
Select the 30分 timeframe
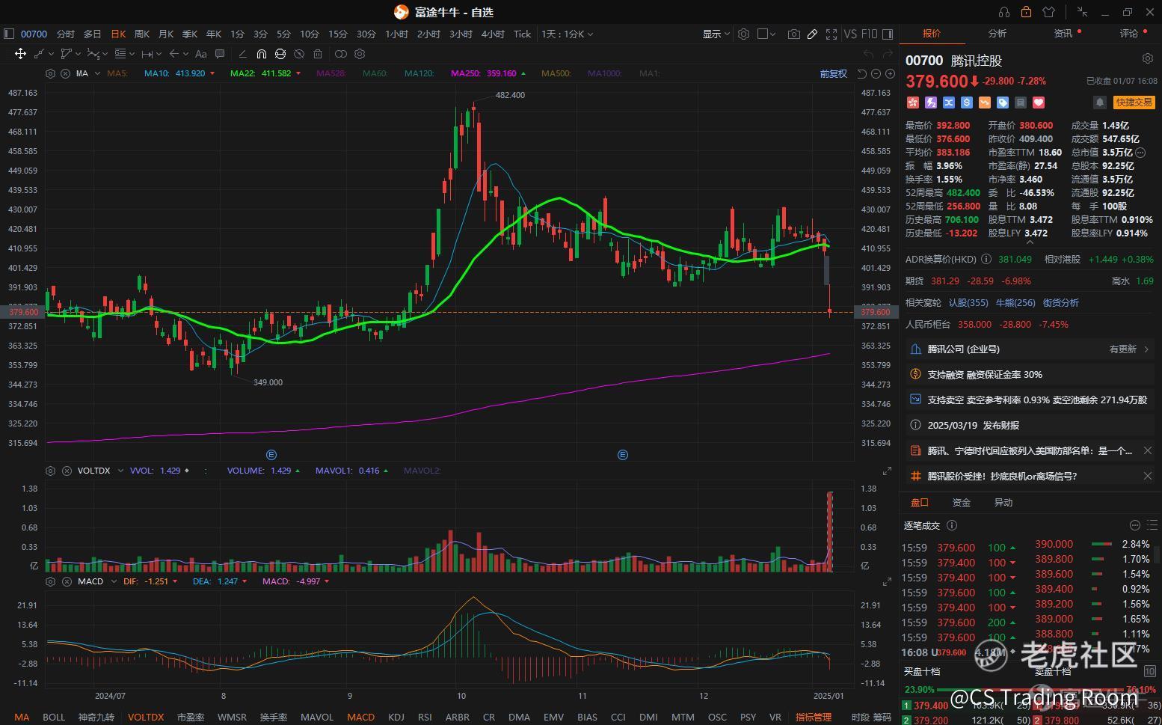click(x=366, y=34)
